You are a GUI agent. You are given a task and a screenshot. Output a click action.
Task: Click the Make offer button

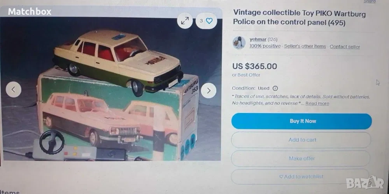(301, 159)
